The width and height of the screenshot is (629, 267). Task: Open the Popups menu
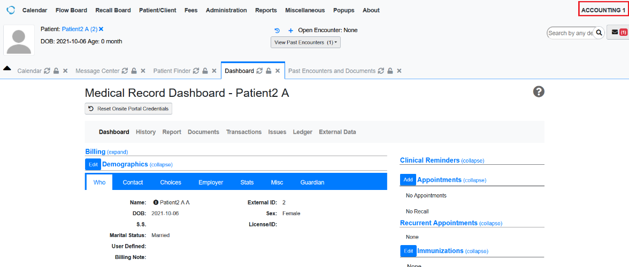point(344,11)
